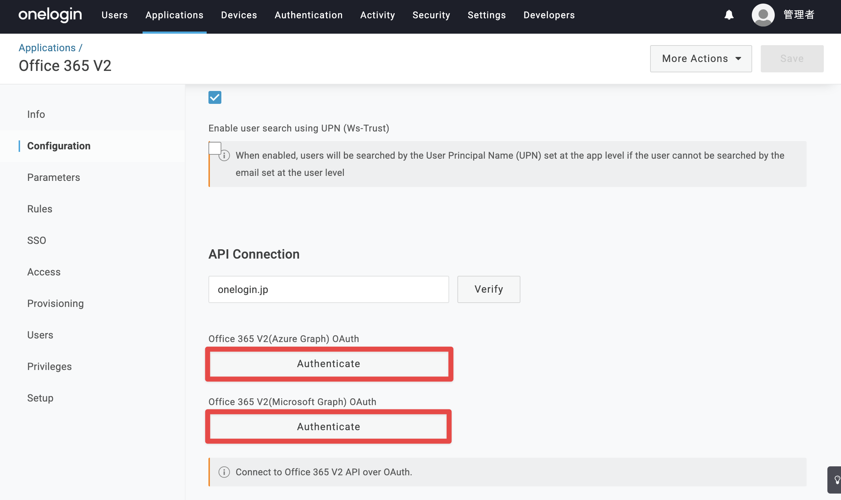Open the Devices menu
The height and width of the screenshot is (500, 841).
(x=239, y=15)
